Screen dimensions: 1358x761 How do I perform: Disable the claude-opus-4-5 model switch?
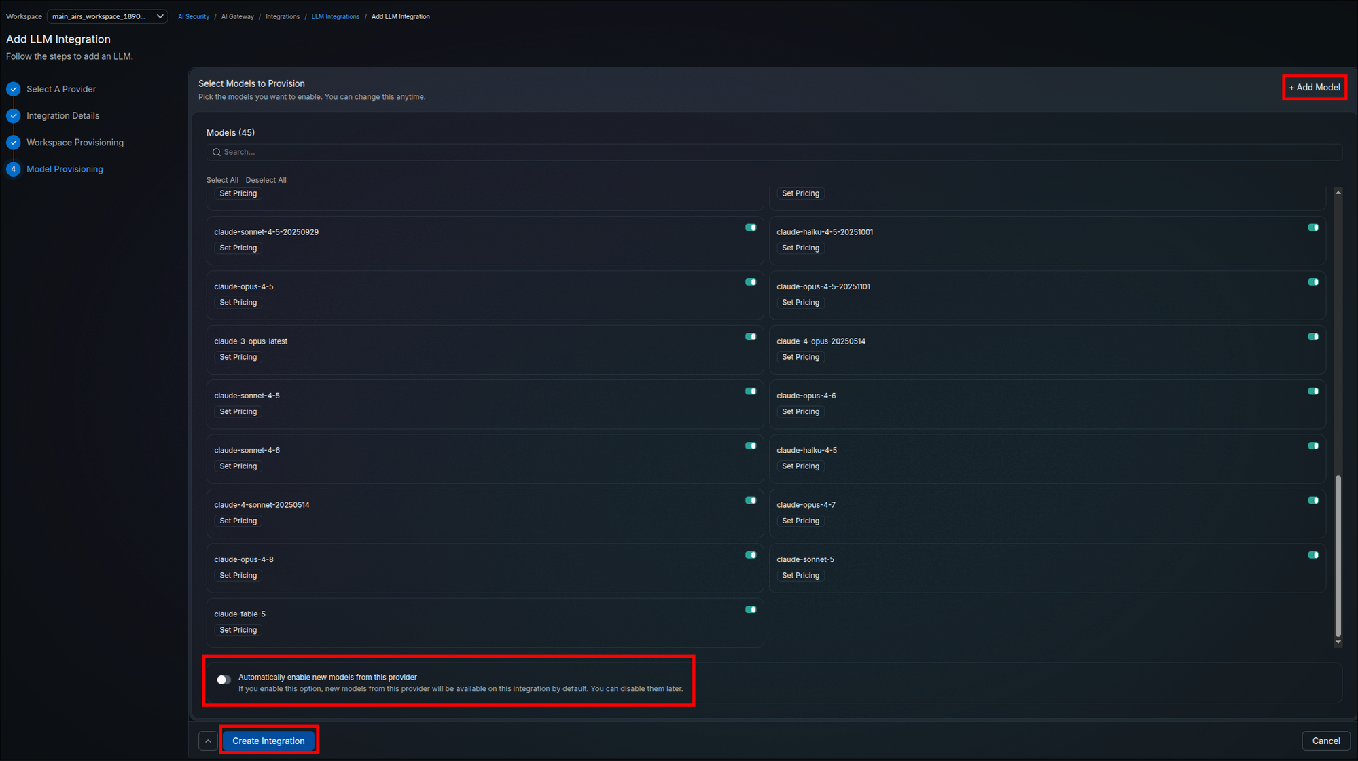(x=751, y=282)
